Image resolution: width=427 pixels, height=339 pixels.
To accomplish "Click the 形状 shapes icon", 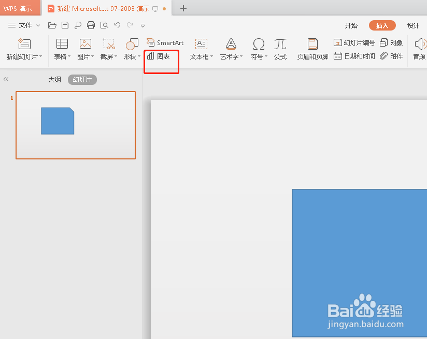I will tap(132, 44).
